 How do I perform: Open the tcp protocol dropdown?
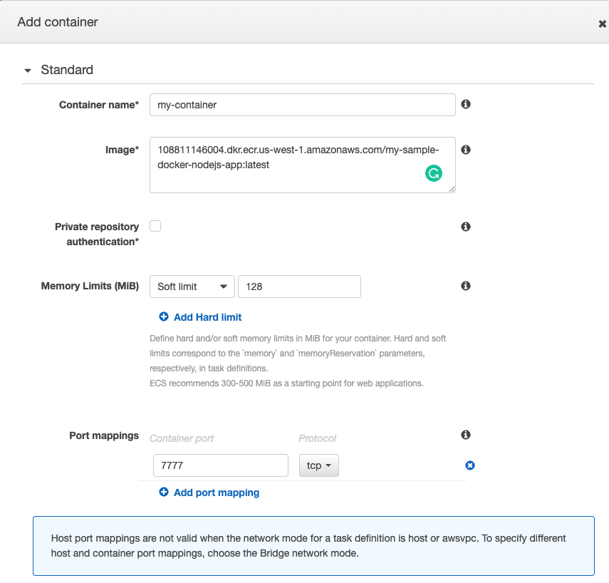318,465
